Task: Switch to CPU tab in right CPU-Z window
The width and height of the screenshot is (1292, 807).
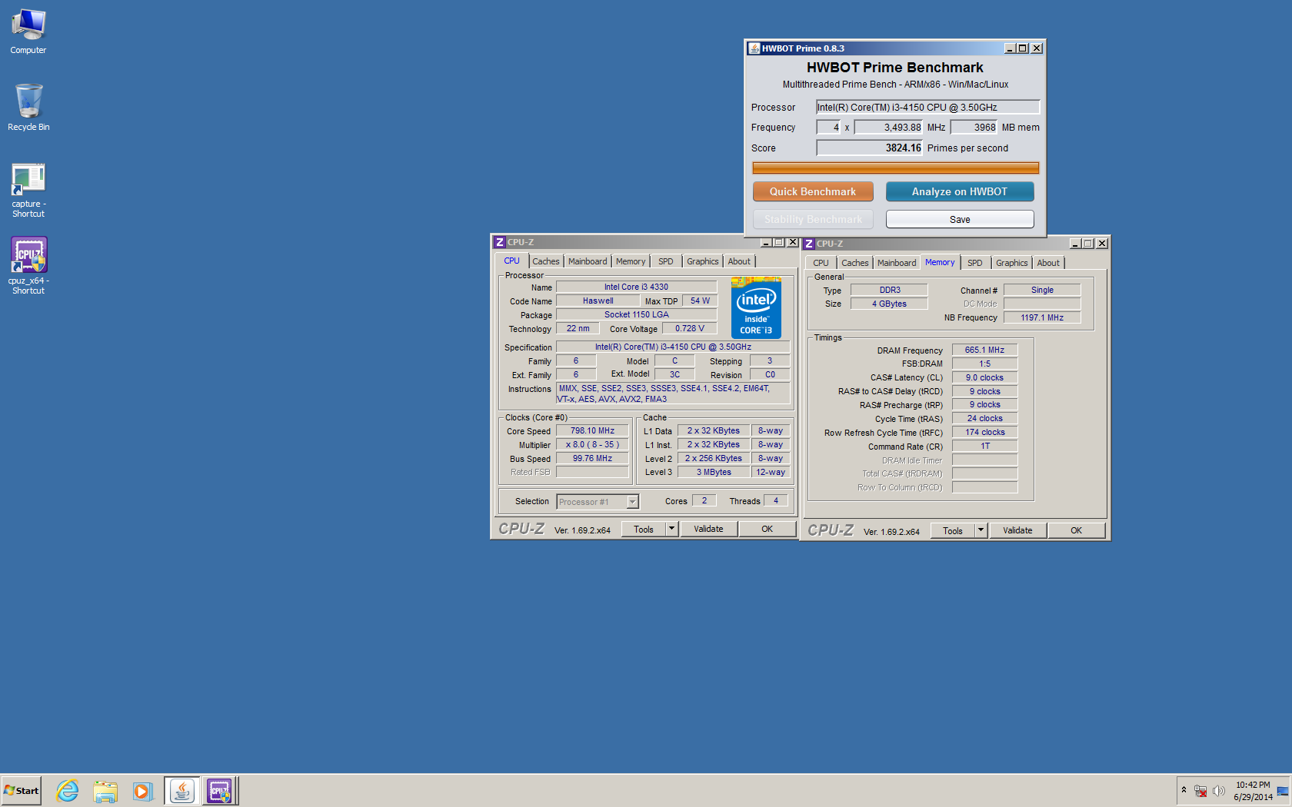Action: click(x=821, y=263)
